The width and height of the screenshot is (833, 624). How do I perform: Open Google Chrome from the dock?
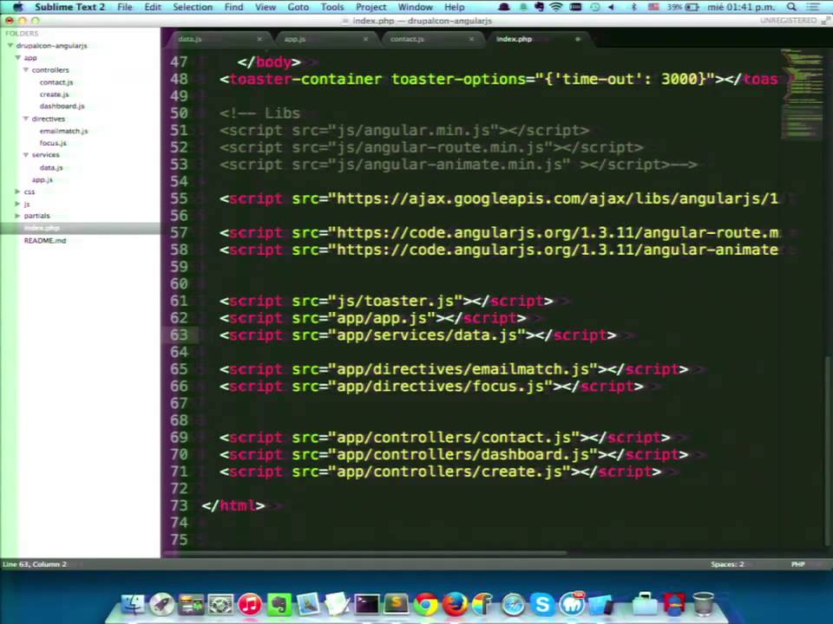point(425,604)
